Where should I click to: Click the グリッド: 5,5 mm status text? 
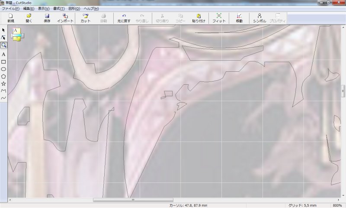click(x=302, y=205)
